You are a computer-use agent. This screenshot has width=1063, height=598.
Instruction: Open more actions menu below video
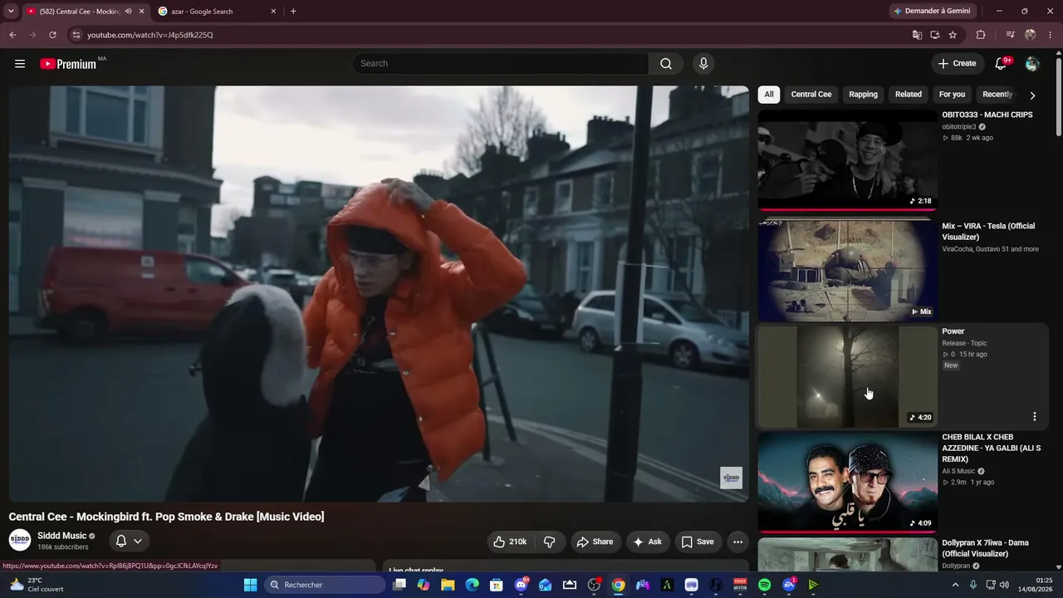pyautogui.click(x=737, y=542)
